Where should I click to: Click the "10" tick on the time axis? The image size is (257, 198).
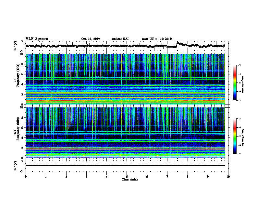pyautogui.click(x=228, y=177)
